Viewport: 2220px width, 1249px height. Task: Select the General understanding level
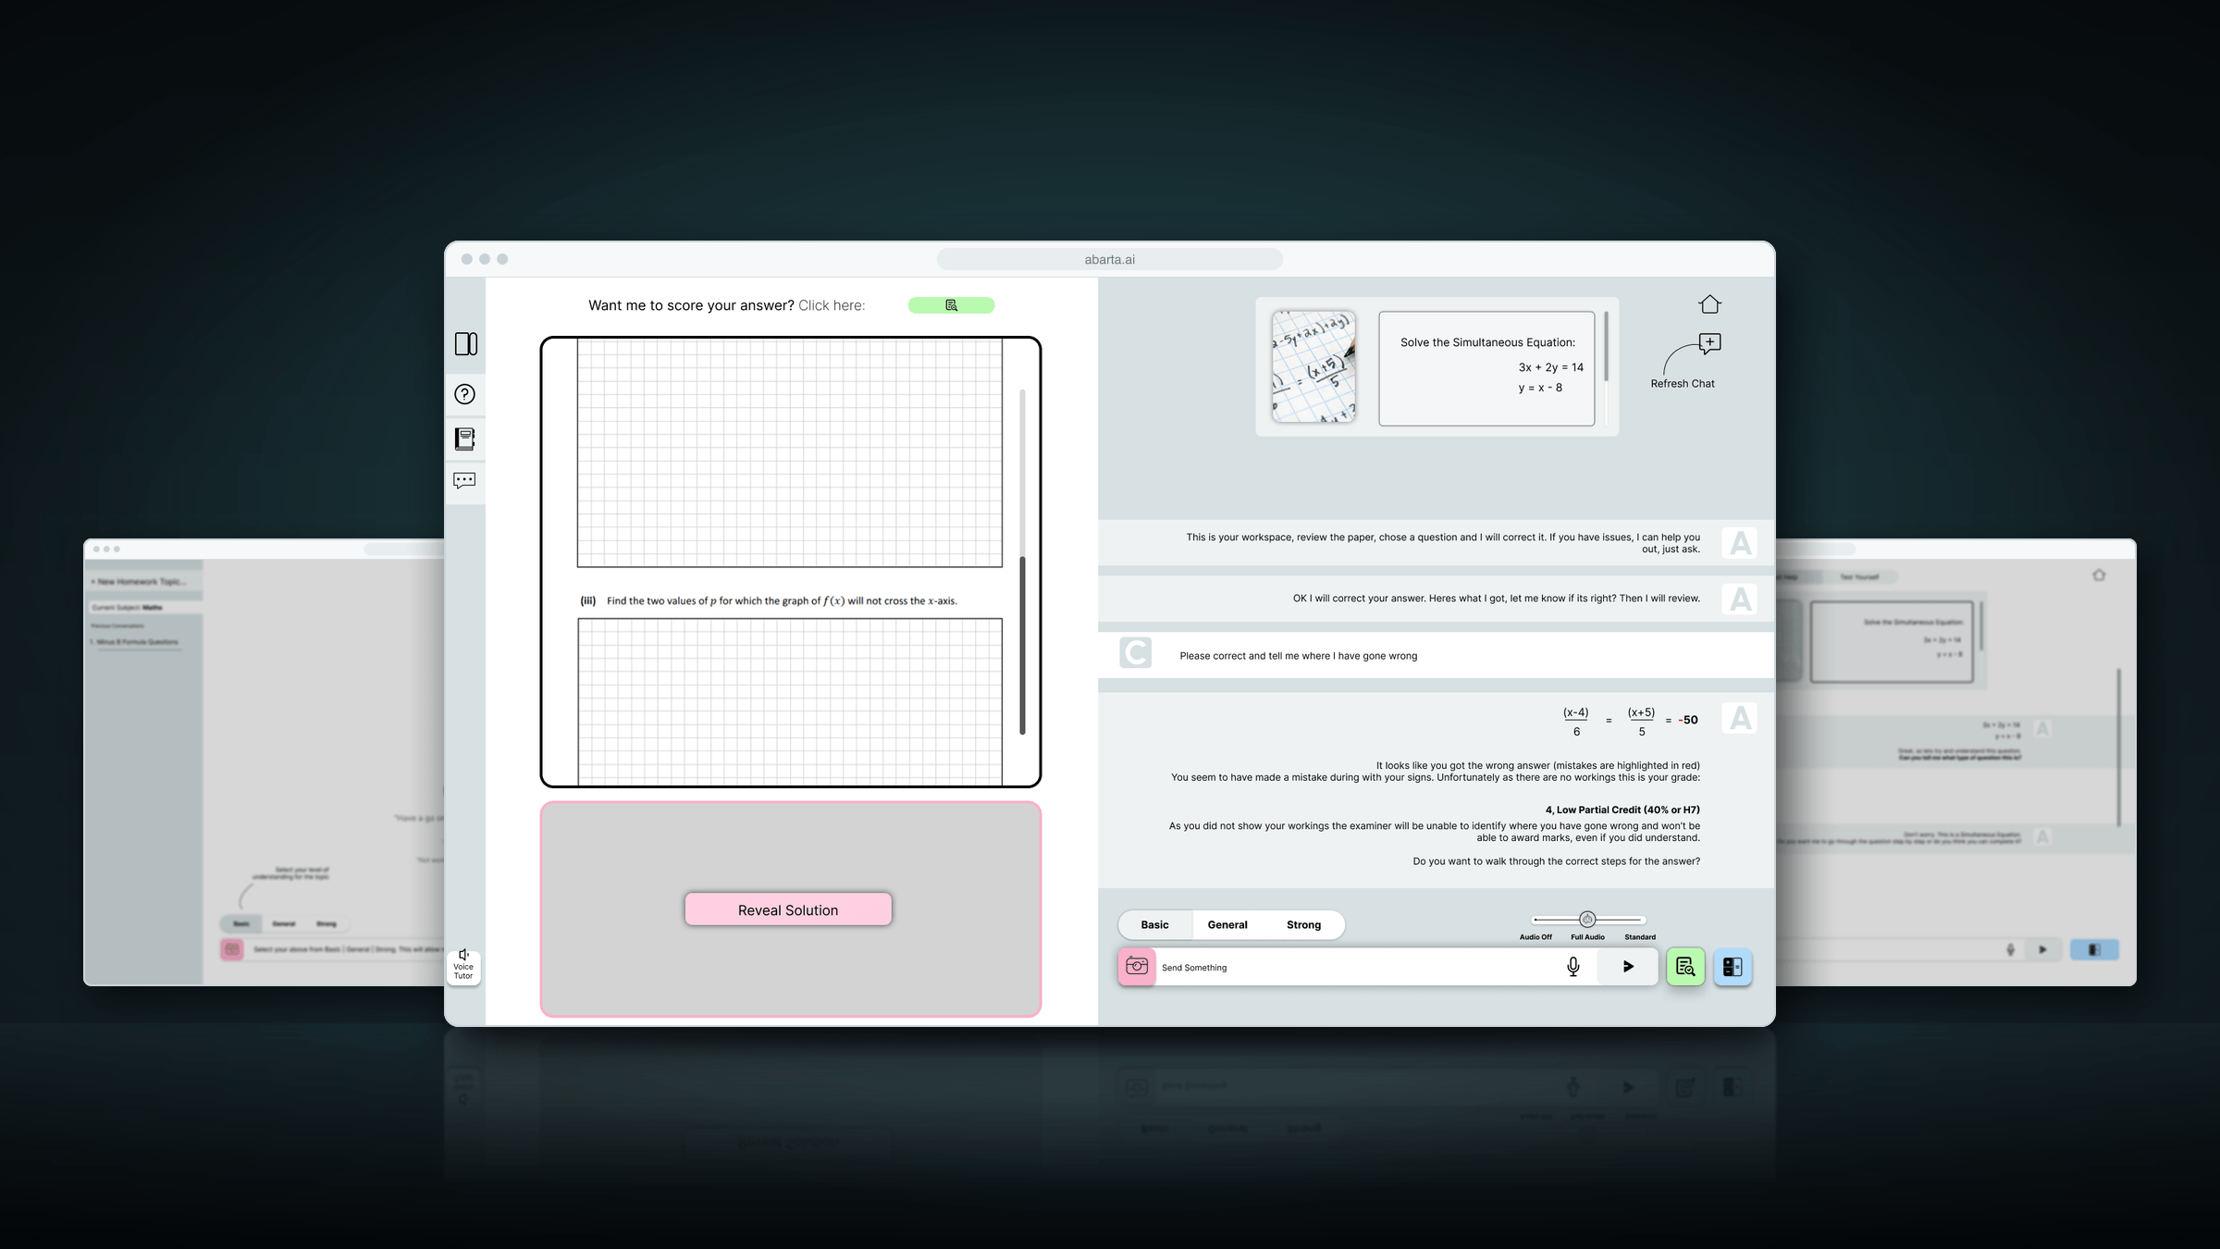click(1227, 925)
